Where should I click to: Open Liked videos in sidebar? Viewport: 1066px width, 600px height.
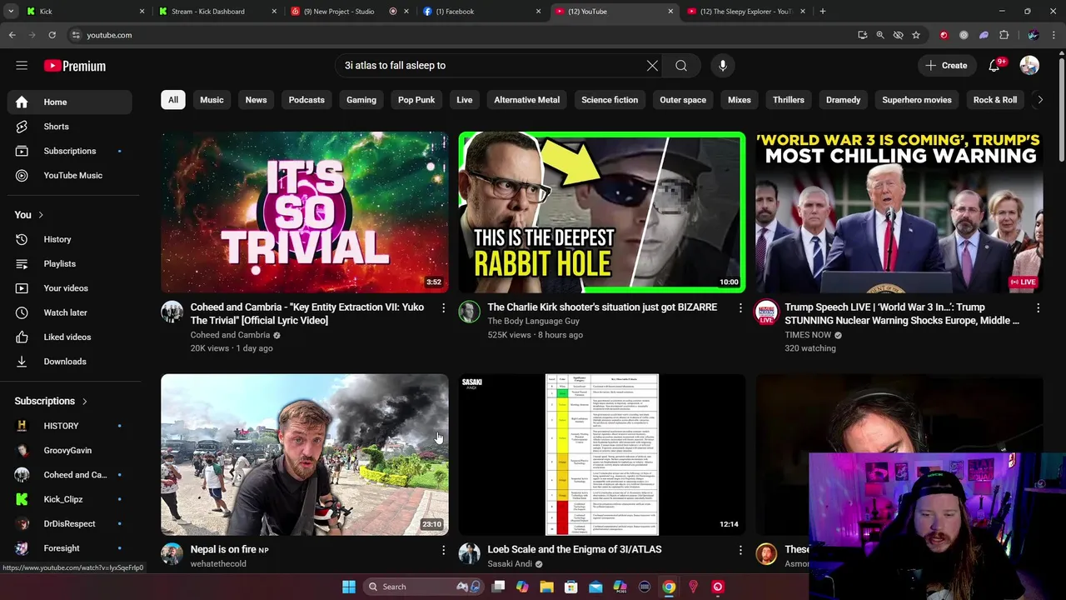pyautogui.click(x=70, y=337)
